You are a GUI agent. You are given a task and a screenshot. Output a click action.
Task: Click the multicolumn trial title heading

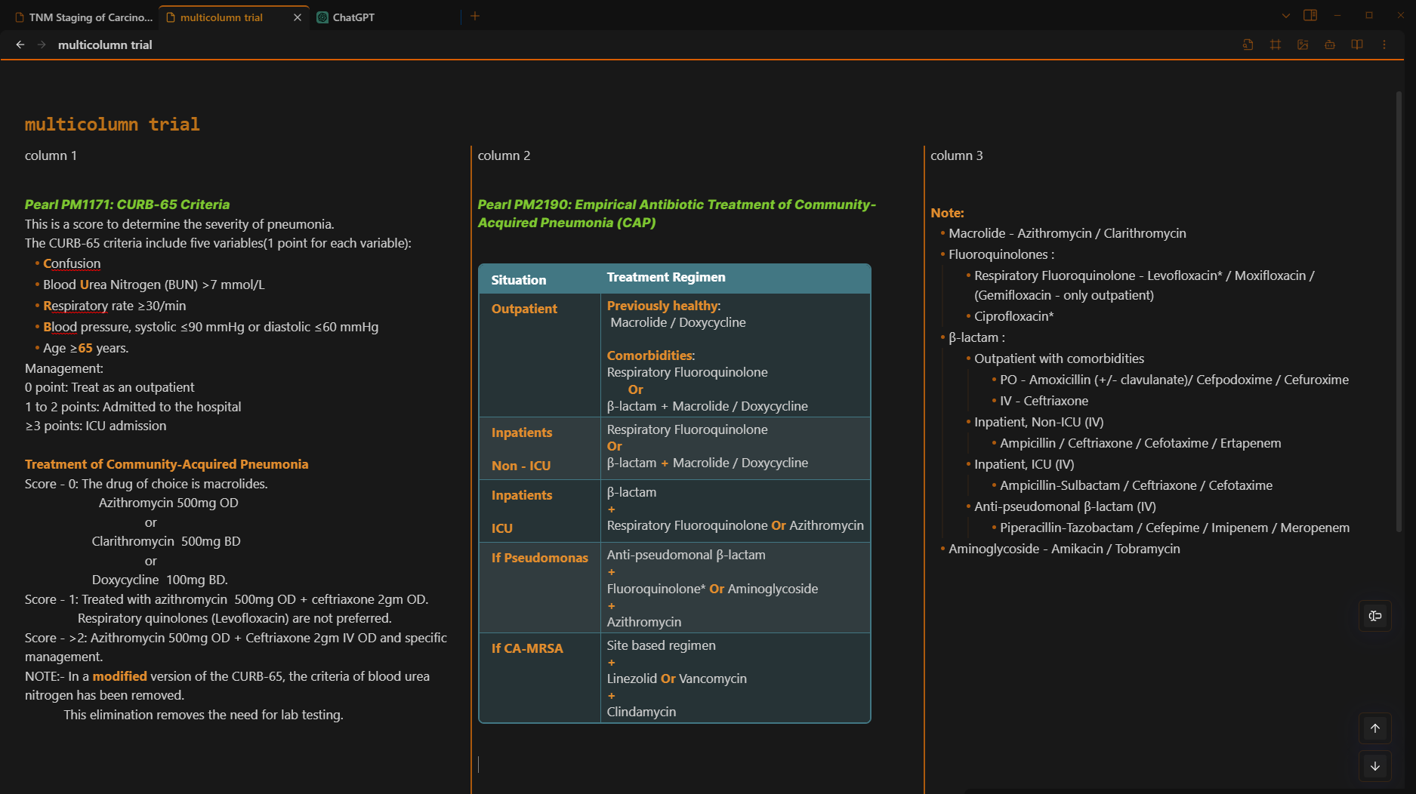(x=112, y=124)
